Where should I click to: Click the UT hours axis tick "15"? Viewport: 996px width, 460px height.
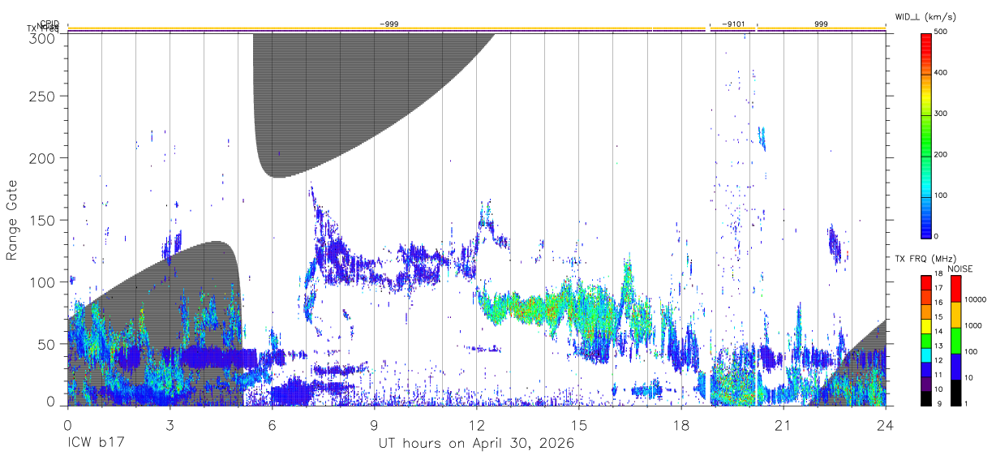pos(579,425)
